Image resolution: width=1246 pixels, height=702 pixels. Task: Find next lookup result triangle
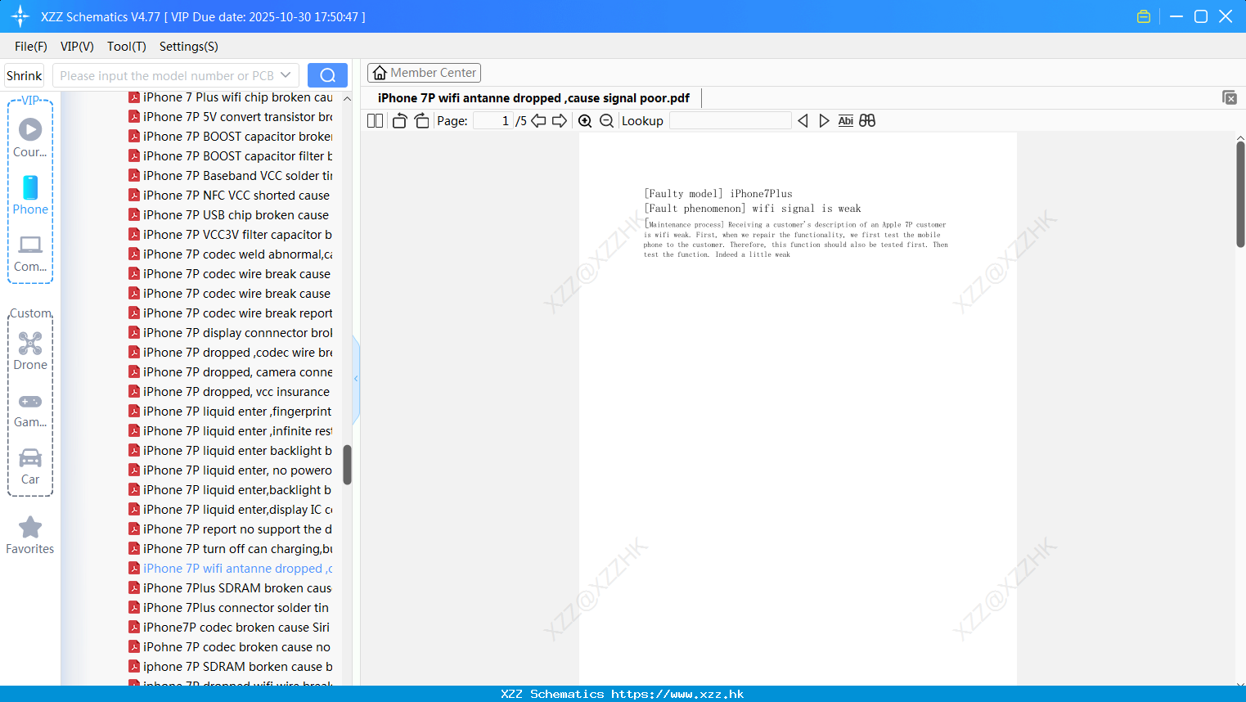824,120
